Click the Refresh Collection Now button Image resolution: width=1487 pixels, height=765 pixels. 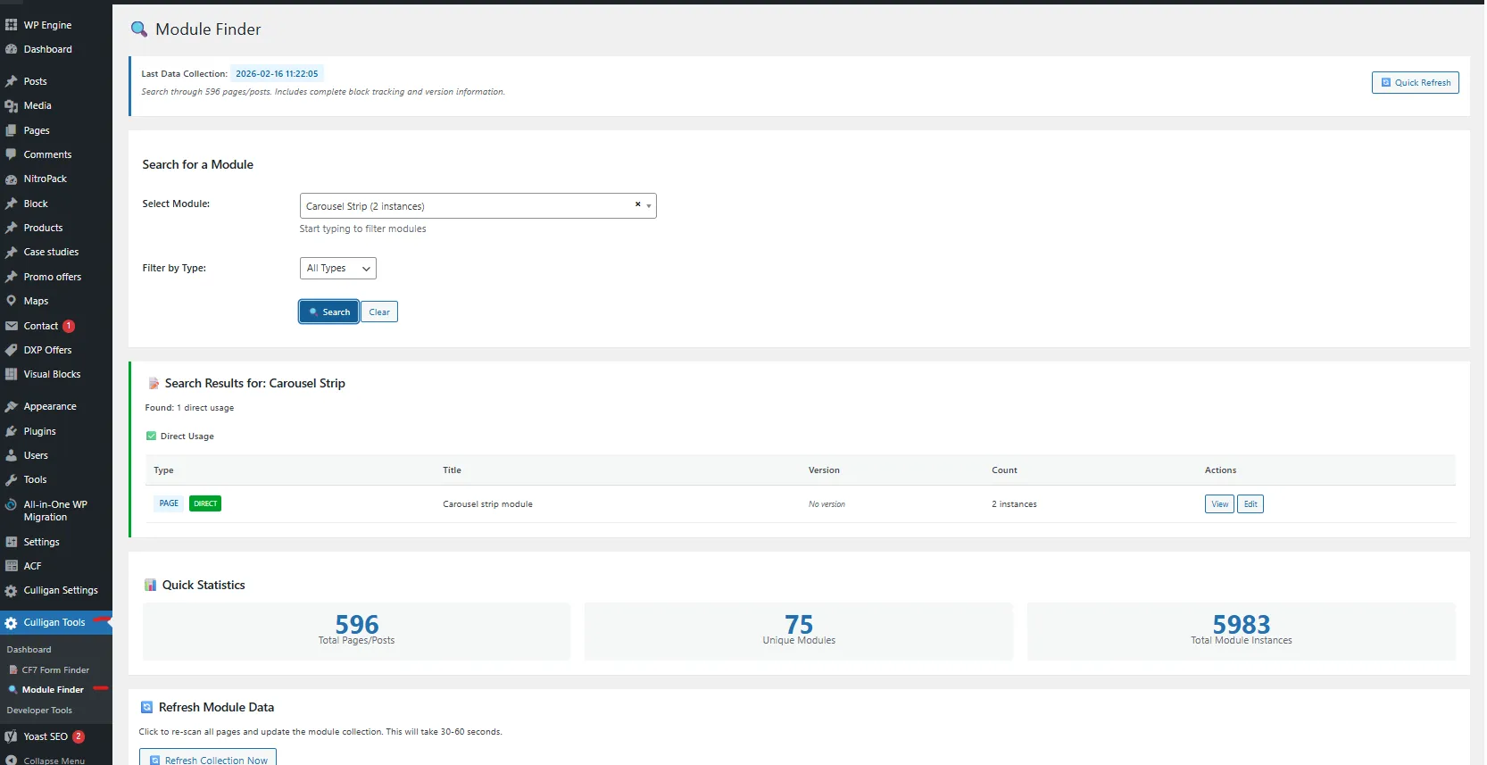pos(208,759)
